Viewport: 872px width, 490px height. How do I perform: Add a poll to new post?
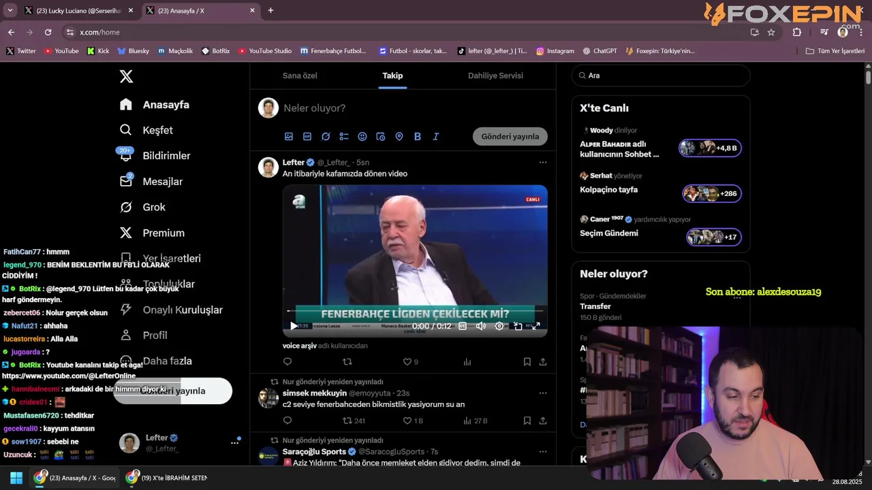(x=344, y=136)
